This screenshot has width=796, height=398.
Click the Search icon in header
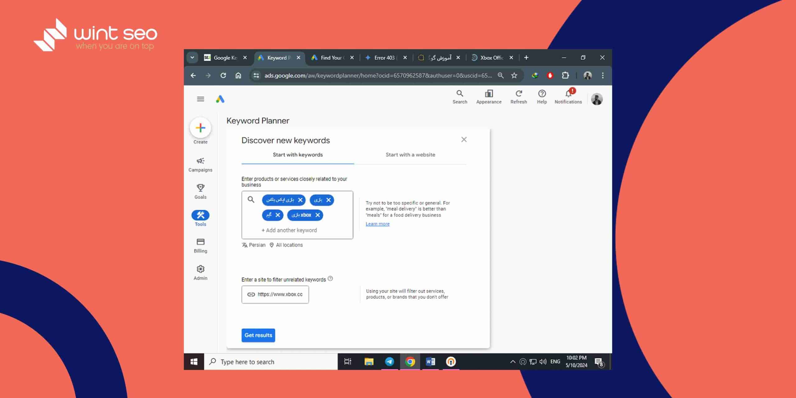(460, 97)
